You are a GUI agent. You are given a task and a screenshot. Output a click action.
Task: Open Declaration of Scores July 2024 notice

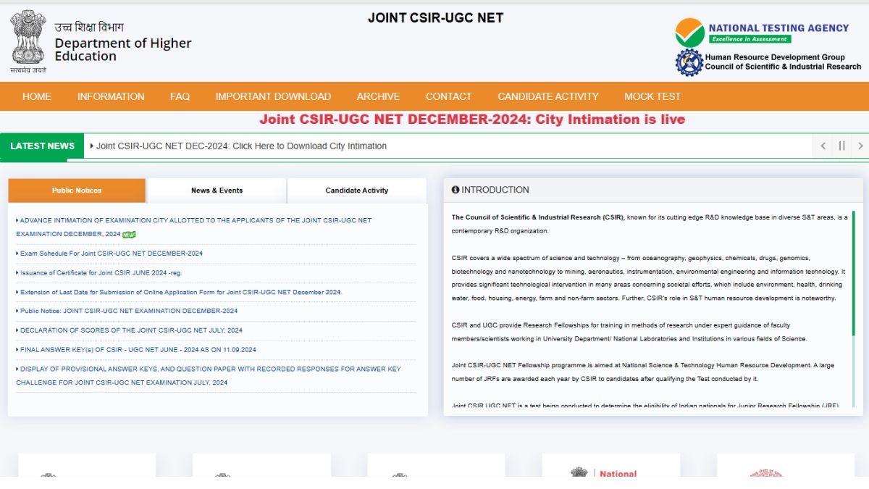(x=131, y=330)
